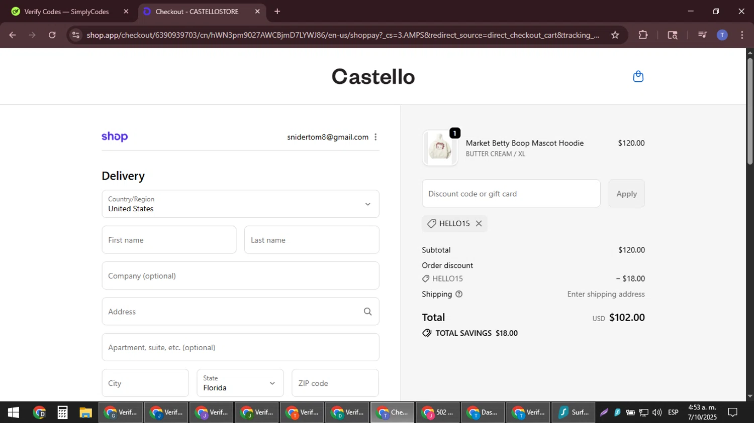The image size is (754, 423).
Task: Click the Shop pay logo
Action: pyautogui.click(x=115, y=136)
